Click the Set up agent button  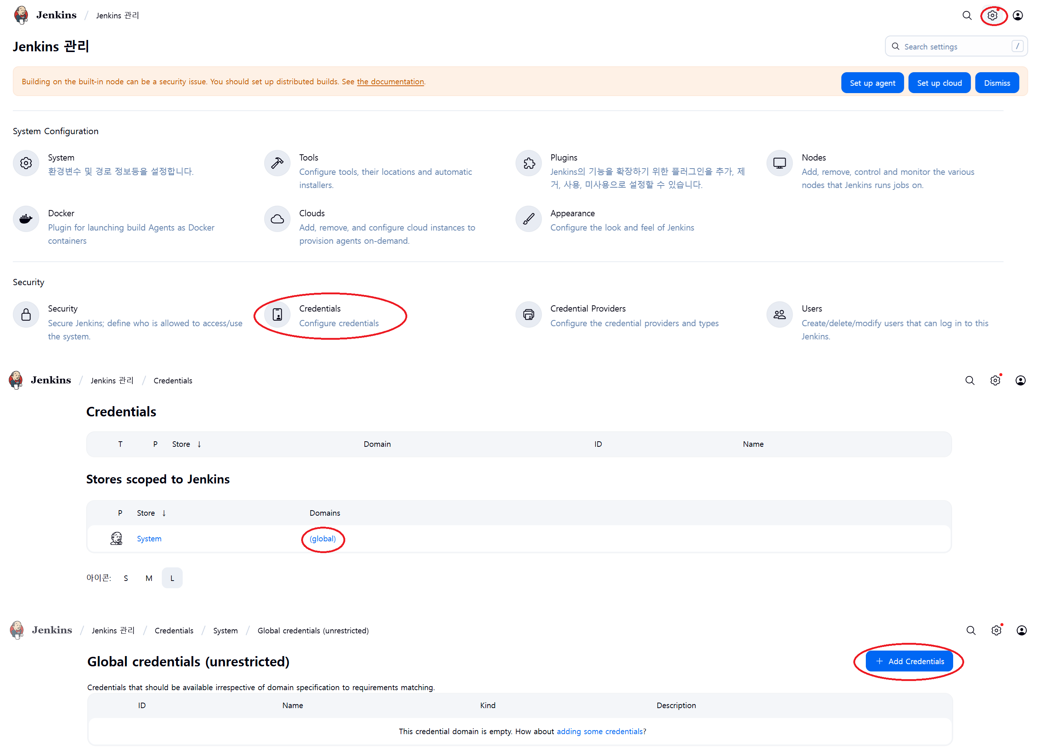(872, 83)
